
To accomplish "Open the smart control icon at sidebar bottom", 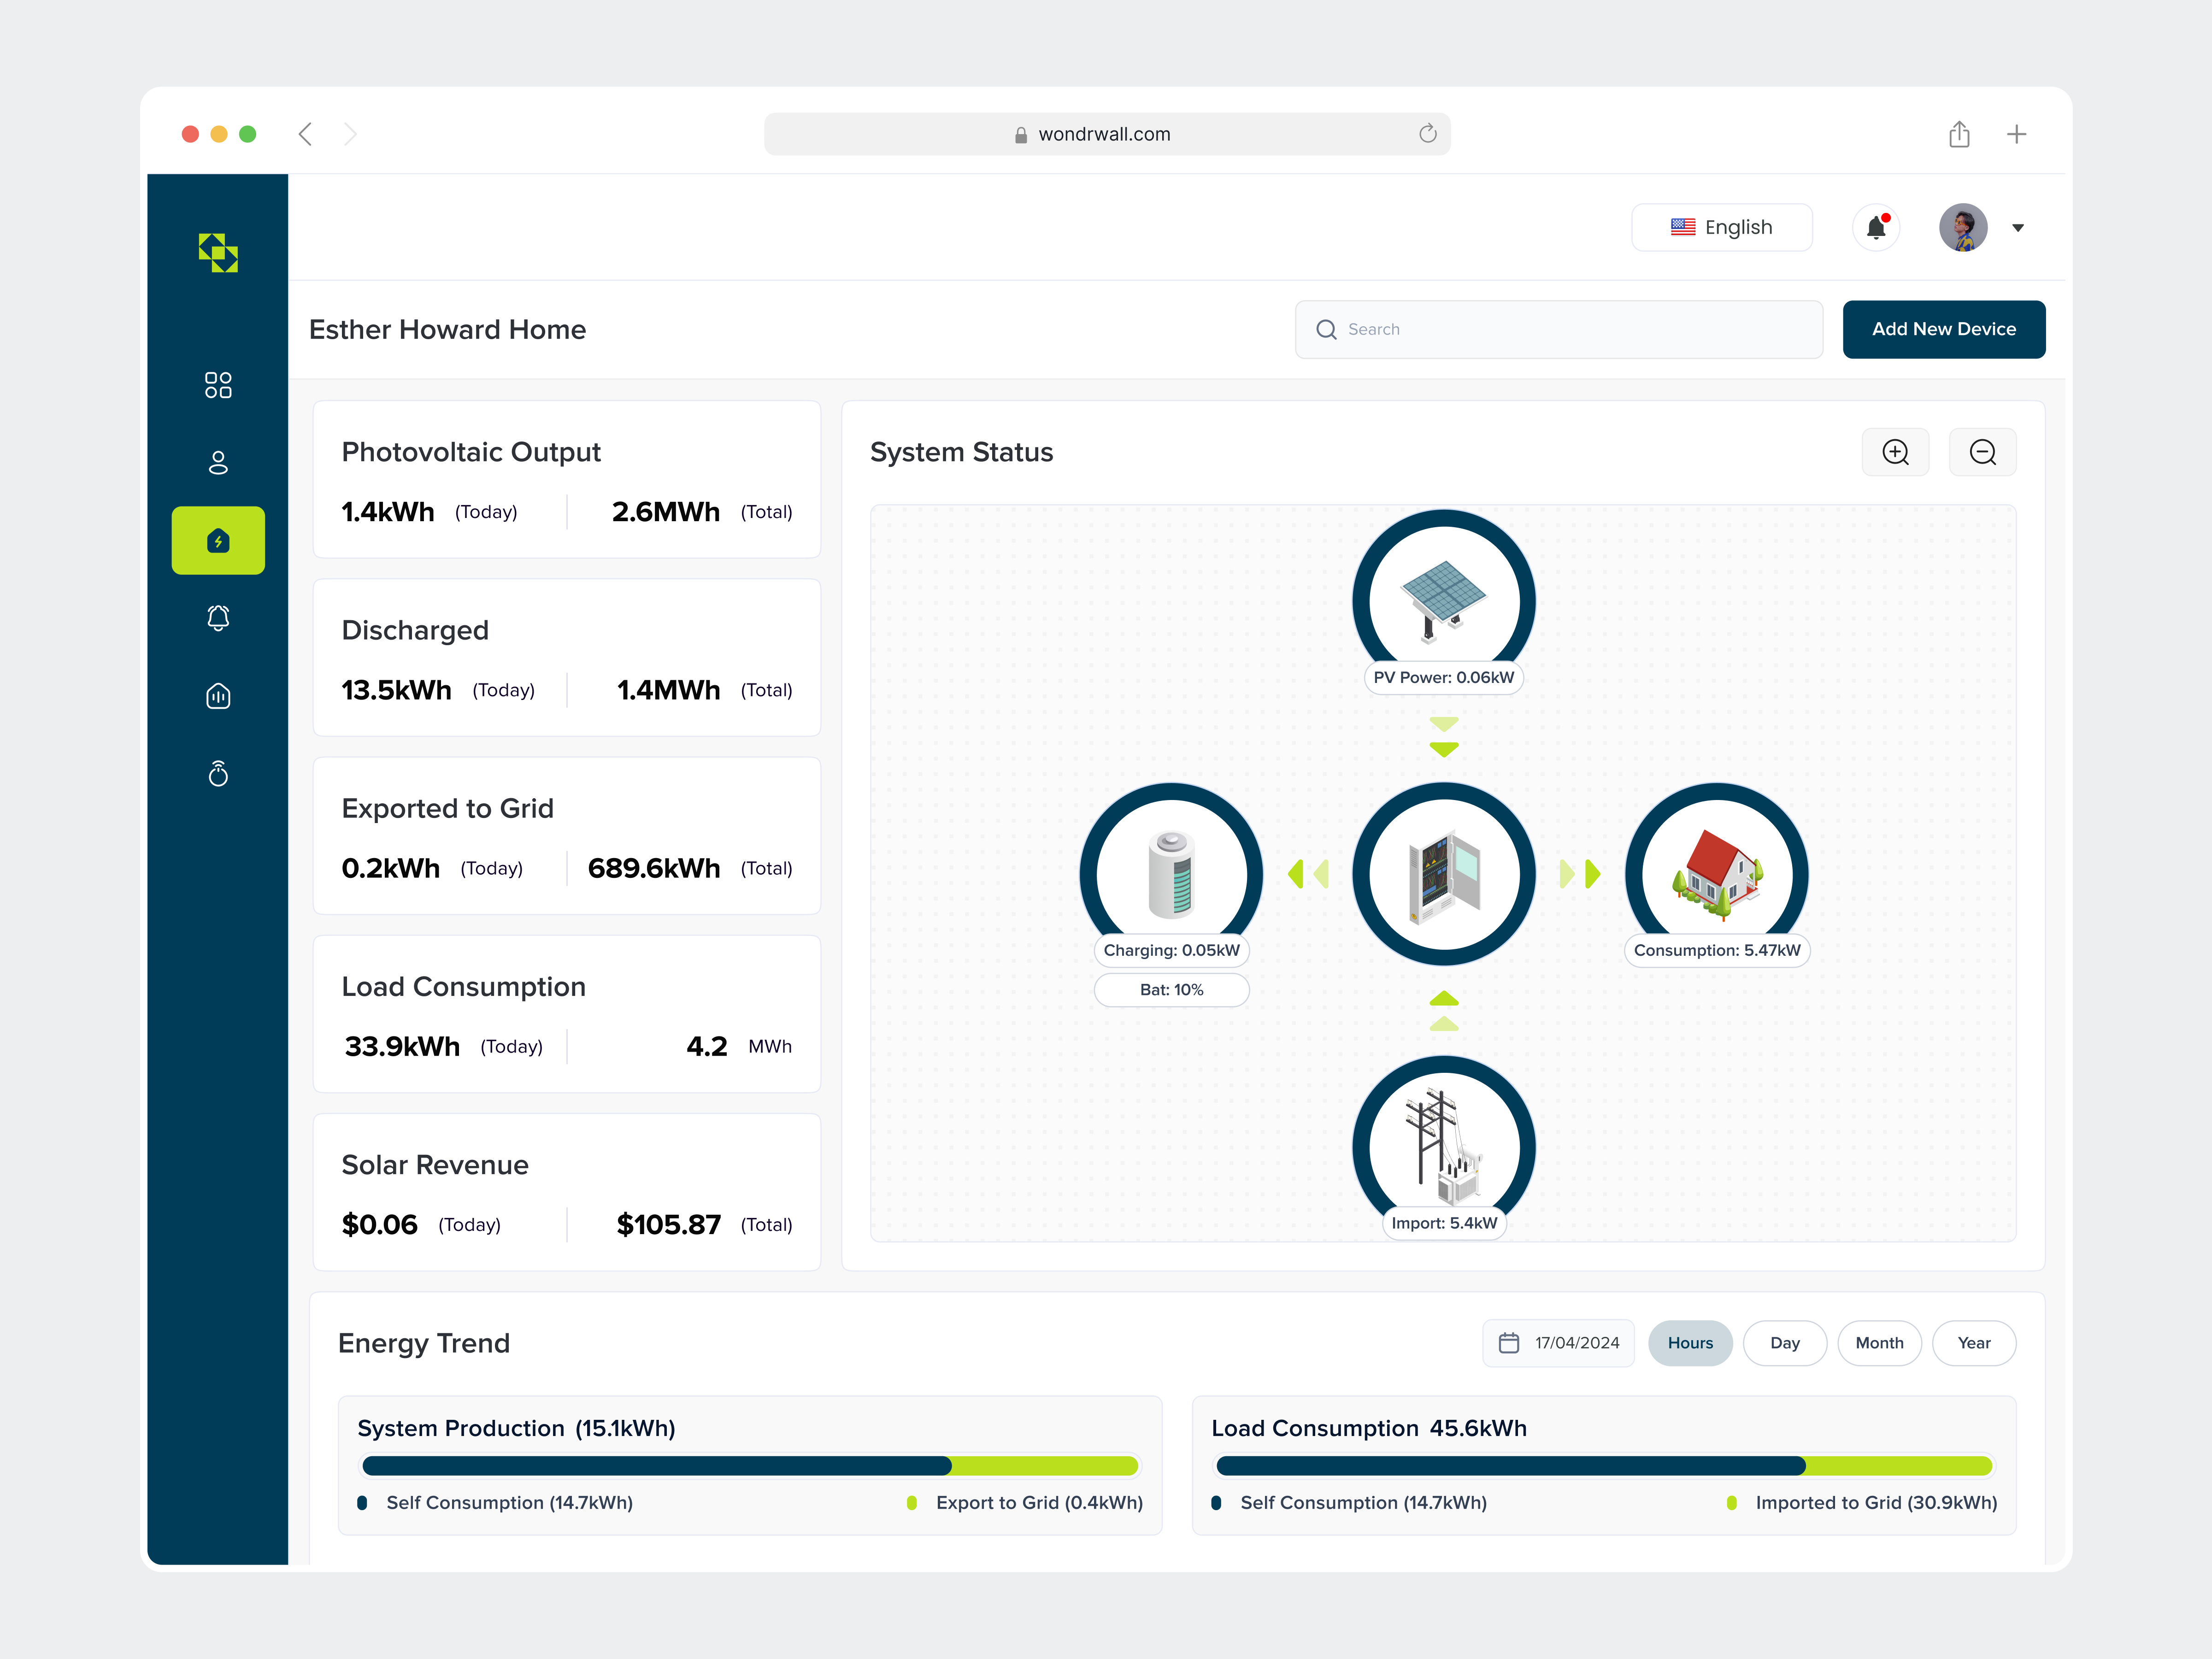I will [x=218, y=773].
